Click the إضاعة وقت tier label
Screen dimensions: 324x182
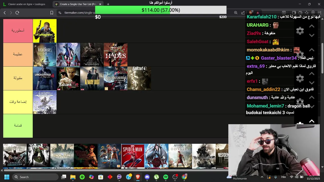click(18, 102)
